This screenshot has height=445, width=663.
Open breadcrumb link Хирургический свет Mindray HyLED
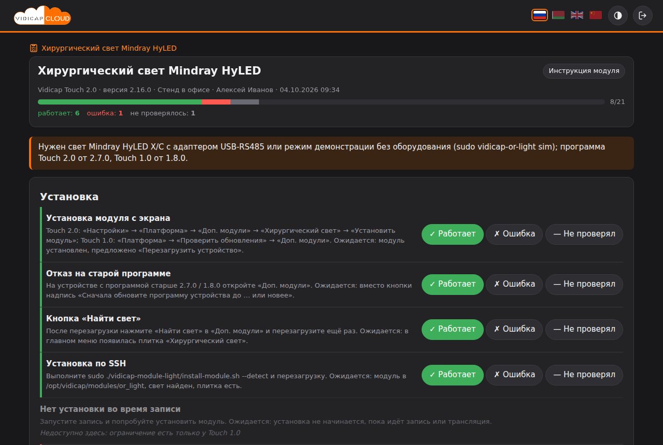coord(109,48)
